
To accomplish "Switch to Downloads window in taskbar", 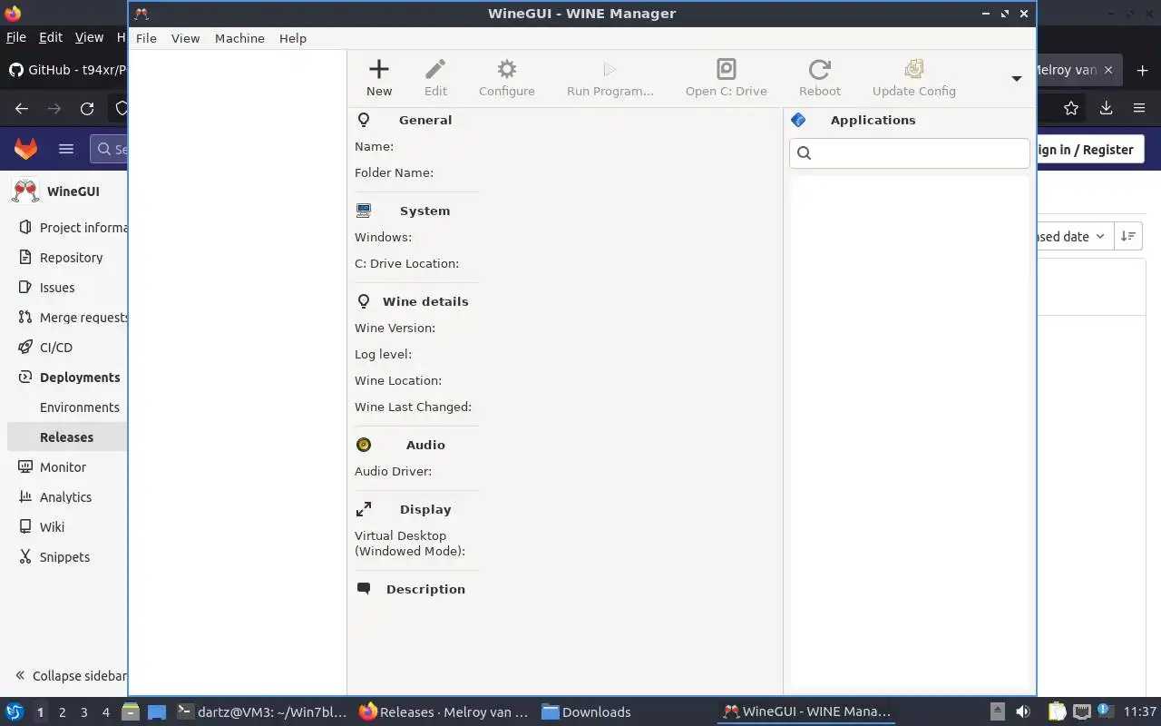I will 586,712.
